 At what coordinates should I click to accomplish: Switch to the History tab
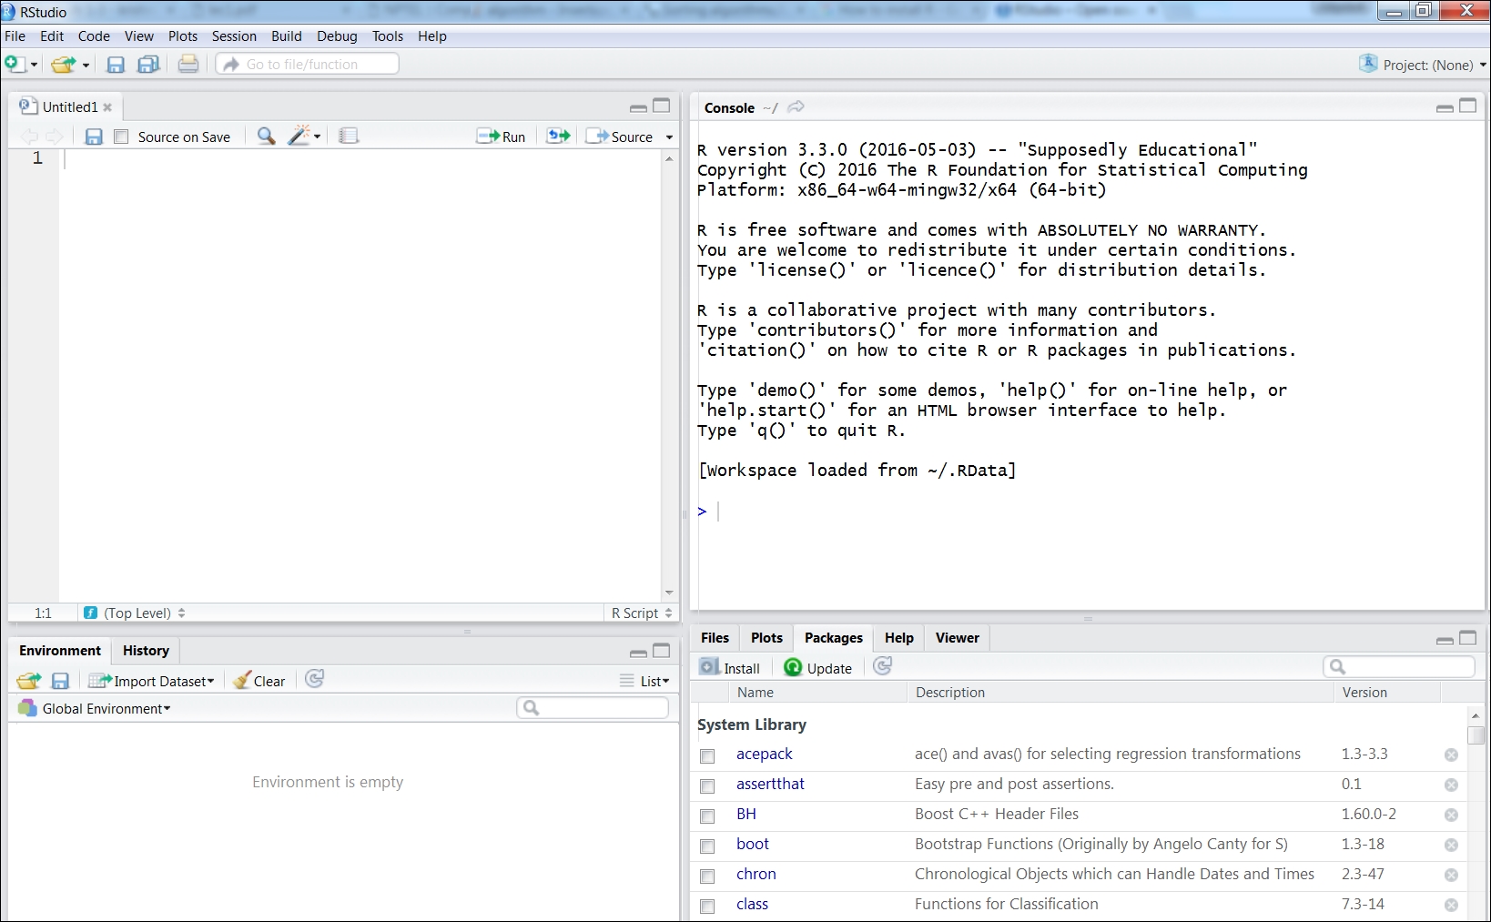point(146,651)
